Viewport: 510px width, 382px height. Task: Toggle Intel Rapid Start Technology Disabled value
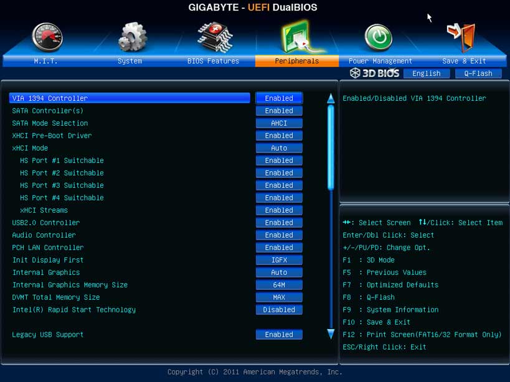(x=279, y=310)
